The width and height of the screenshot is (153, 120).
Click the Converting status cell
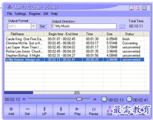pyautogui.click(x=130, y=43)
